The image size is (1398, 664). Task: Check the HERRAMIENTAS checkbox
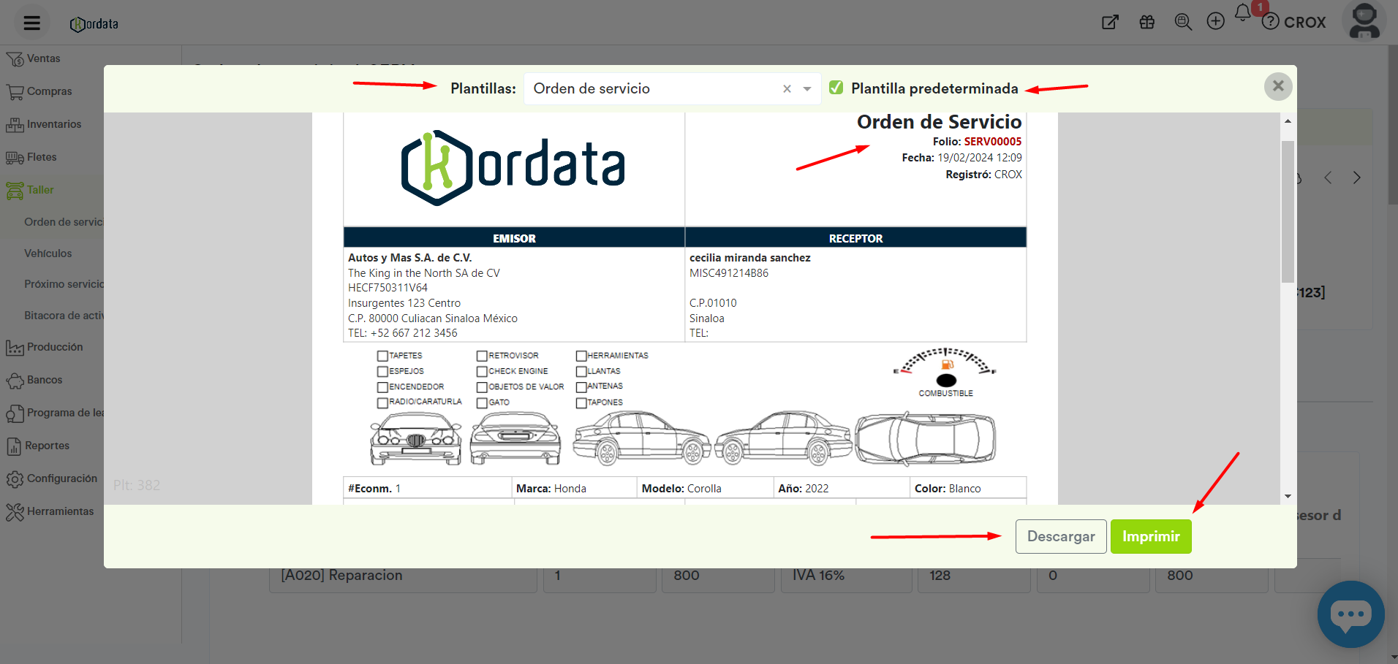[581, 356]
